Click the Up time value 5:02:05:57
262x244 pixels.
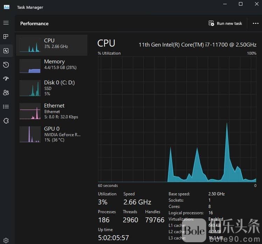pyautogui.click(x=113, y=238)
